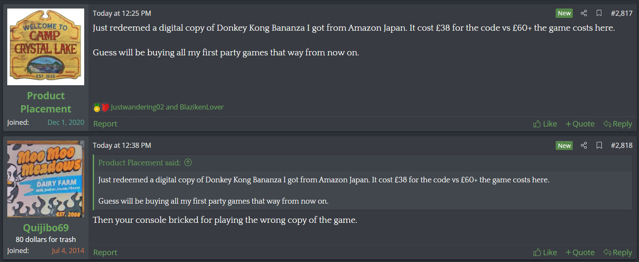639x262 pixels.
Task: Open Quijibo69's user profile
Action: [46, 227]
